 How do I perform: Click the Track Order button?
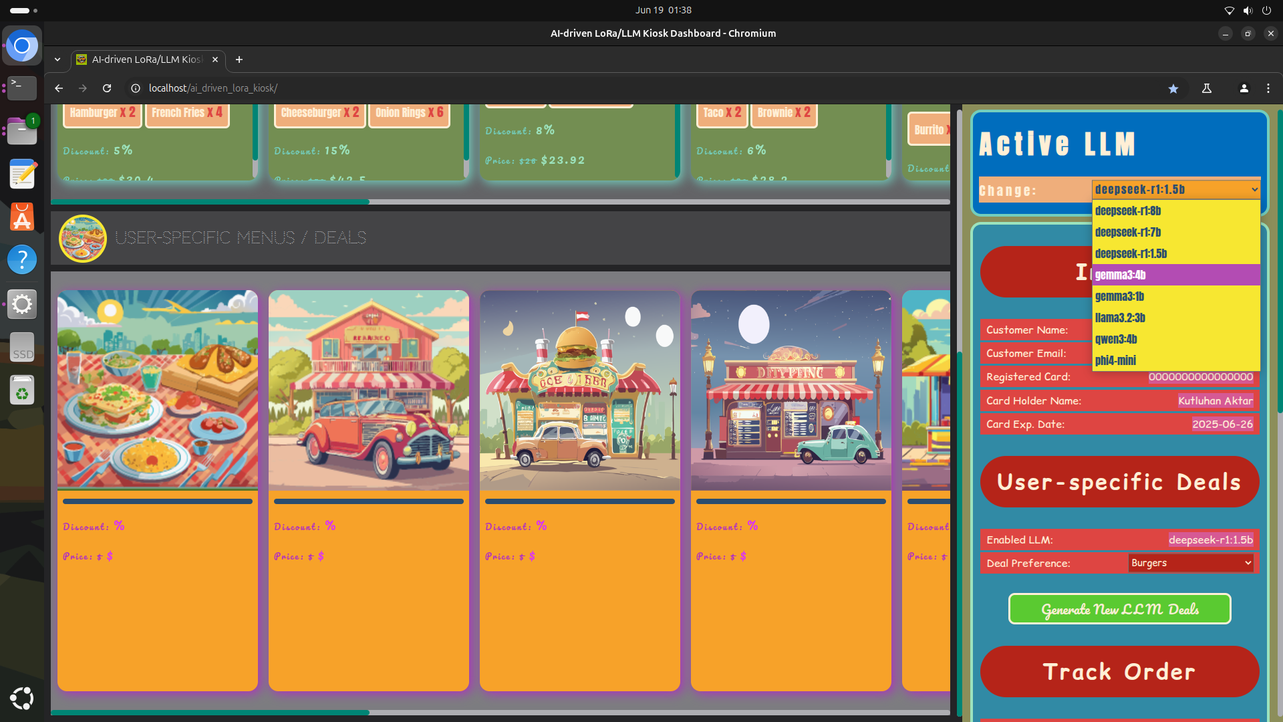click(1119, 671)
